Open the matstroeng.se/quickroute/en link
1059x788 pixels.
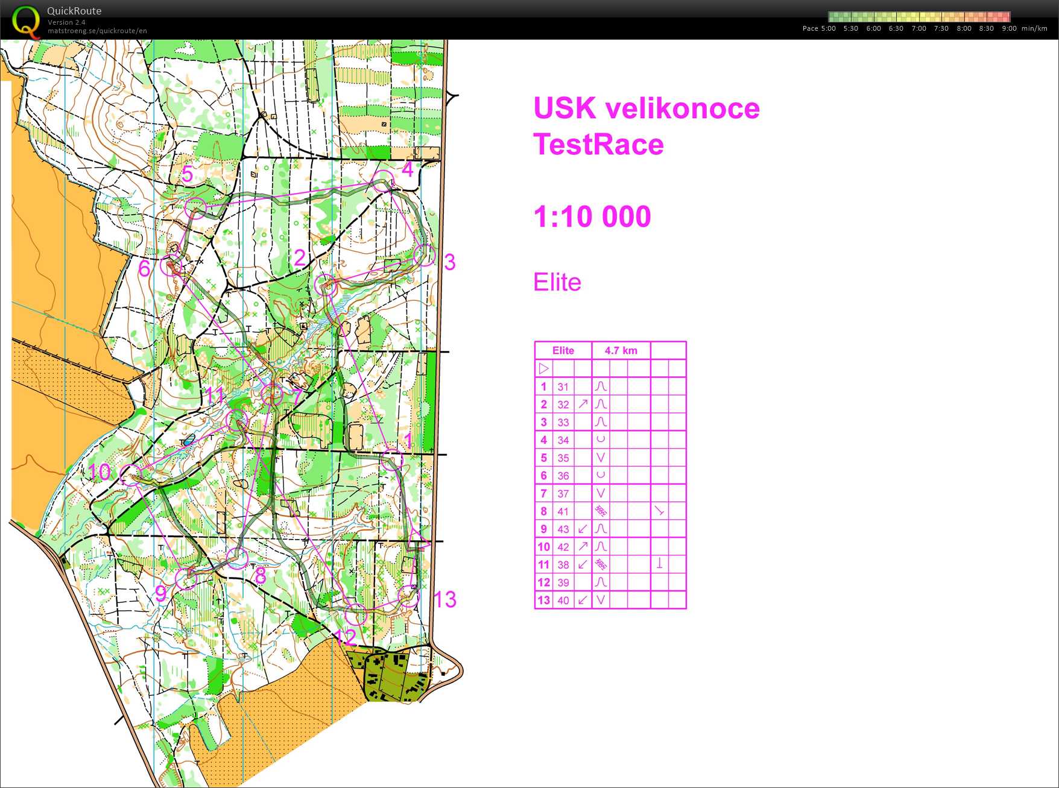[x=97, y=31]
